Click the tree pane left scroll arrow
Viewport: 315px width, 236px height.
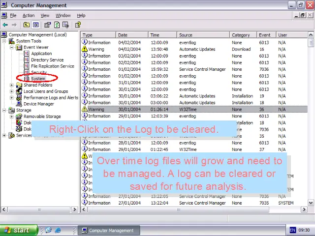click(x=4, y=210)
